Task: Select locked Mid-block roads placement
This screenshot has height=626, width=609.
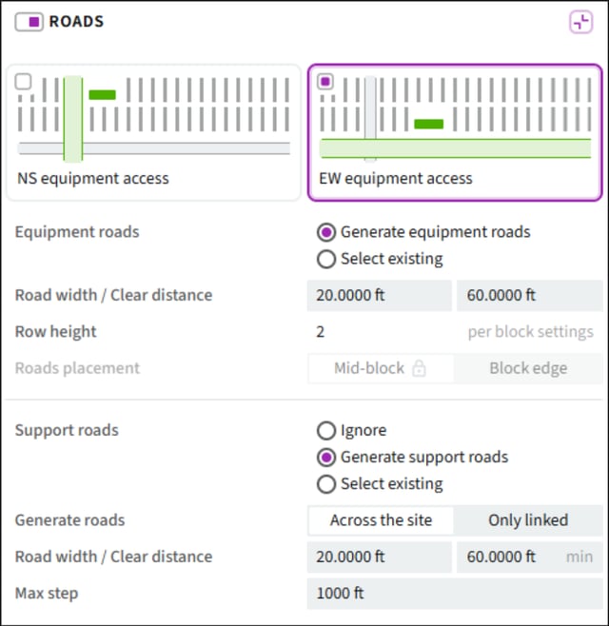Action: pyautogui.click(x=381, y=368)
